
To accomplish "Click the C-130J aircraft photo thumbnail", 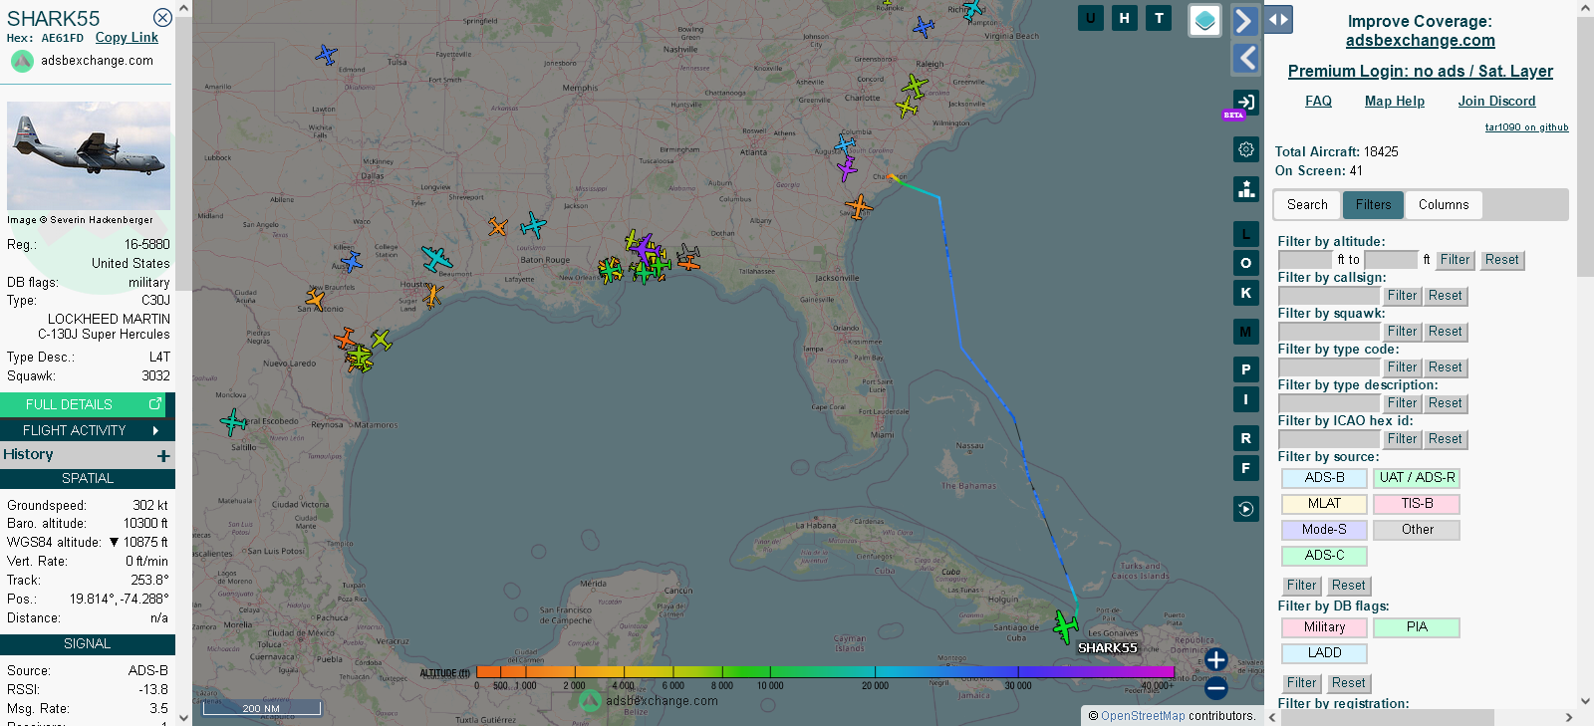I will pos(89,155).
